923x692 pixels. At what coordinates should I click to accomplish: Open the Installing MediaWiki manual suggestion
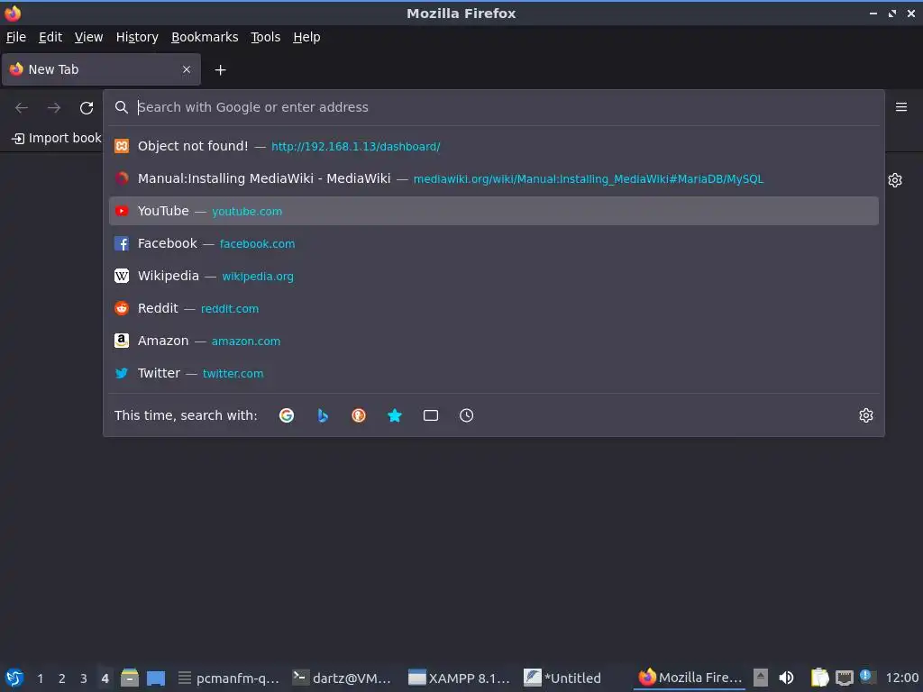click(493, 178)
